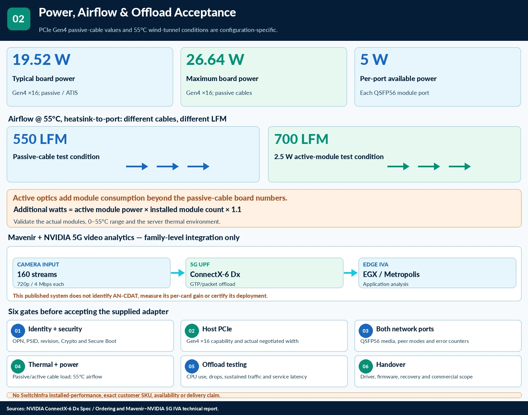Screen dimensions: 528x415
Task: Click the AN-CDAT disclaimer sentence
Action: pos(140,296)
